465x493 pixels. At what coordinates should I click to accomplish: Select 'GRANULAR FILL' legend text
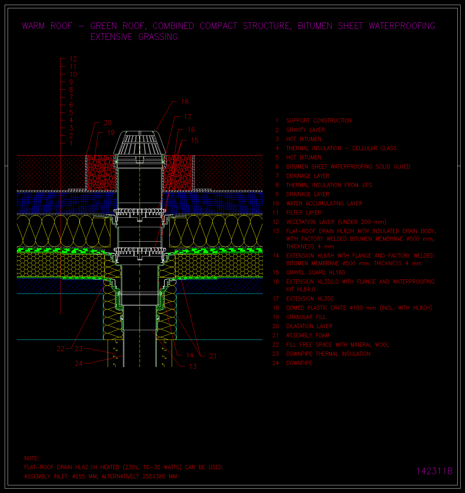pos(306,317)
